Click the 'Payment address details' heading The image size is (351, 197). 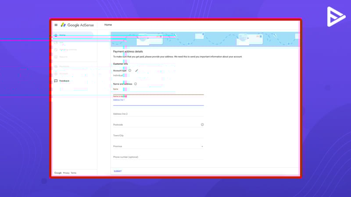point(128,52)
